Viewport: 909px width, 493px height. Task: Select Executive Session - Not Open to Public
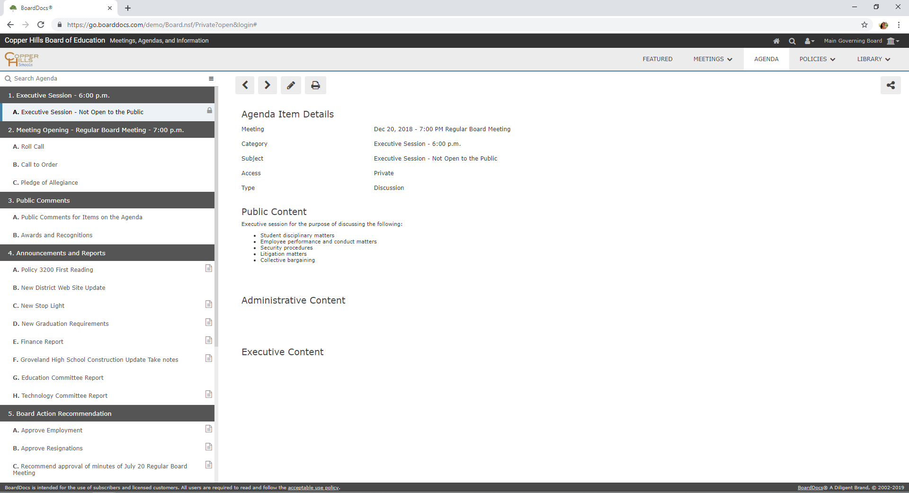[x=107, y=112]
